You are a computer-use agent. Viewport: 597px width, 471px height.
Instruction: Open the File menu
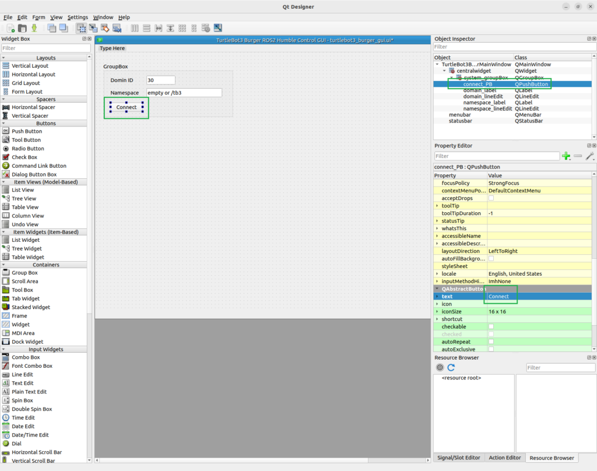pyautogui.click(x=8, y=17)
